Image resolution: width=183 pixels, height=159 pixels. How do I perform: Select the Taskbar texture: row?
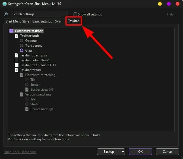click(x=31, y=70)
